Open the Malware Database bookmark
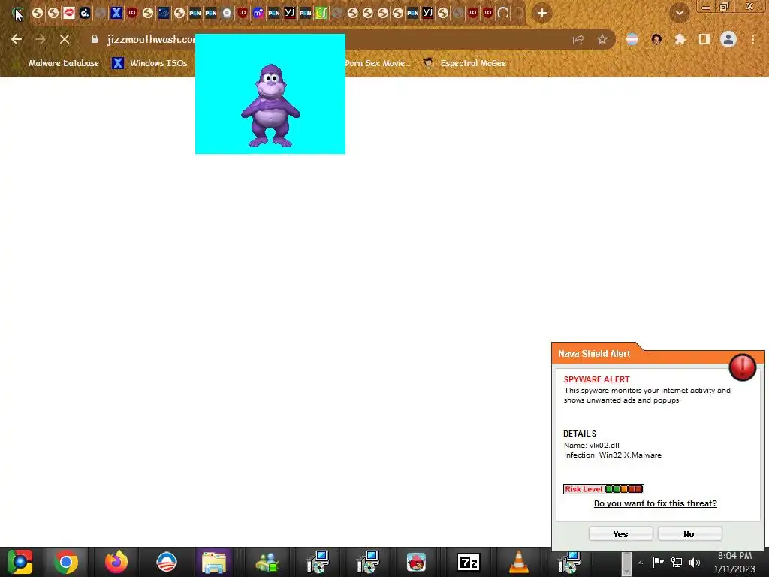This screenshot has width=769, height=577. (x=64, y=63)
